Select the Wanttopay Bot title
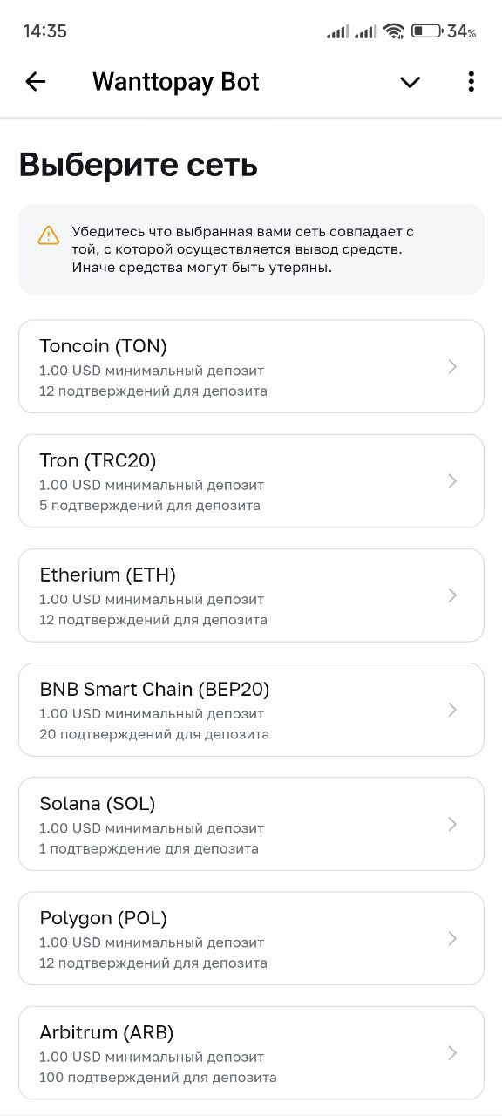 coord(176,82)
